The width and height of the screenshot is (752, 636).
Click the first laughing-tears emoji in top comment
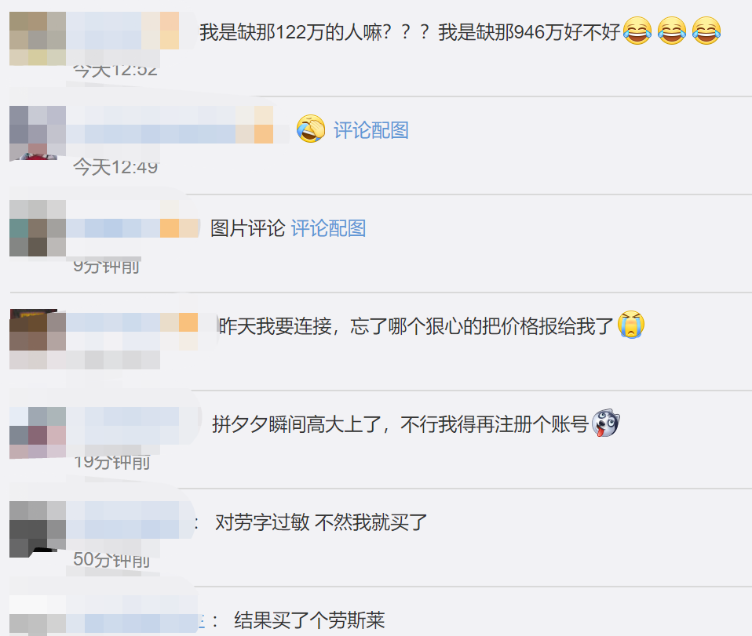coord(637,31)
